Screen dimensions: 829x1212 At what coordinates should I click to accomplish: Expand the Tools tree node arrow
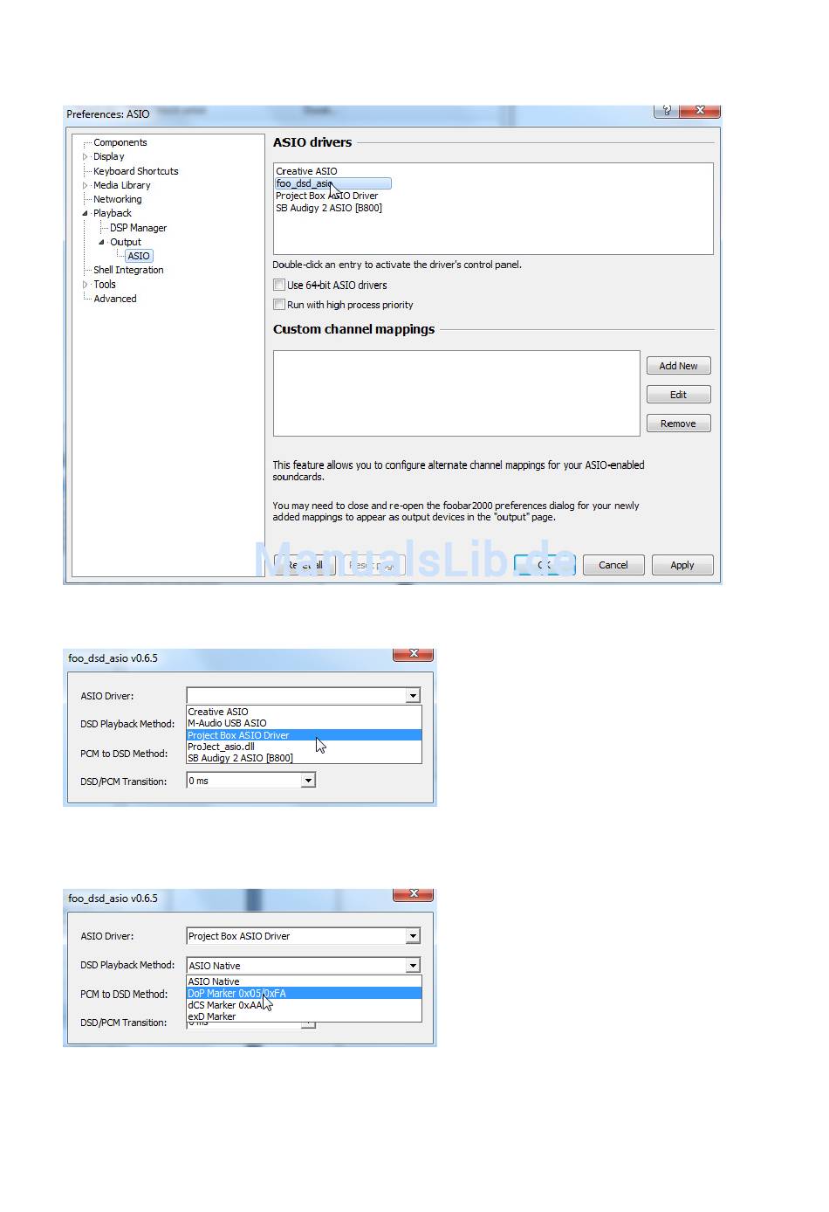coord(86,285)
